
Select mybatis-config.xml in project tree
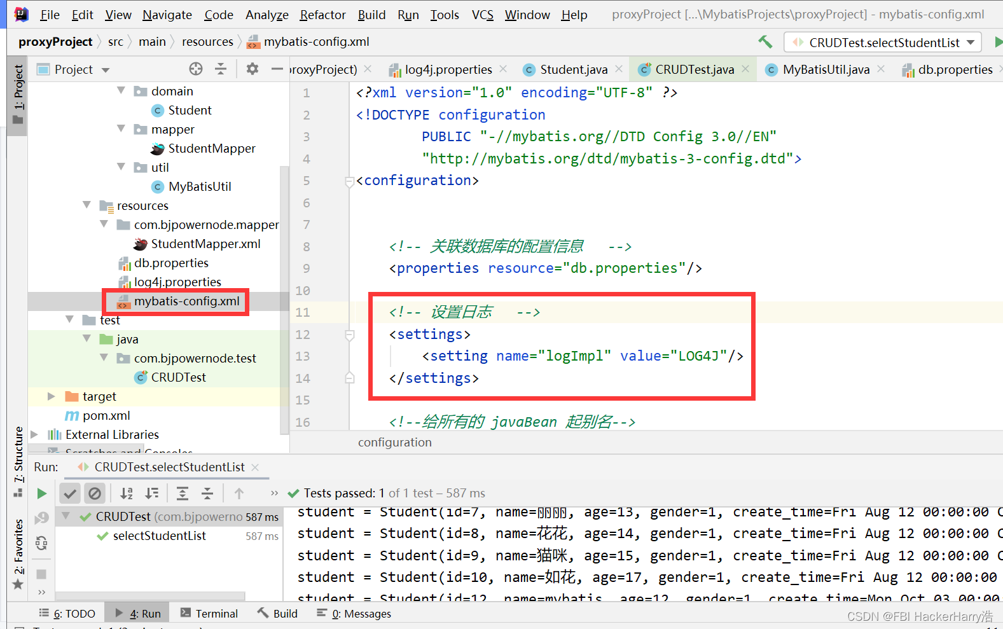(x=186, y=301)
